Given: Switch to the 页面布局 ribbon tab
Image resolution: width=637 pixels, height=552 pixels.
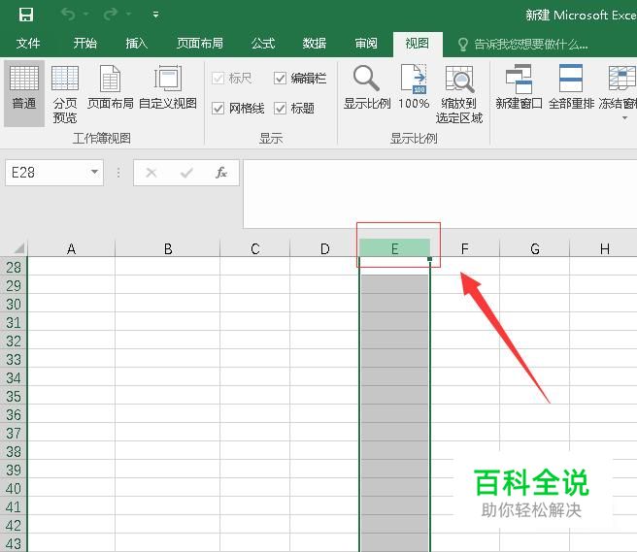Looking at the screenshot, I should point(199,44).
